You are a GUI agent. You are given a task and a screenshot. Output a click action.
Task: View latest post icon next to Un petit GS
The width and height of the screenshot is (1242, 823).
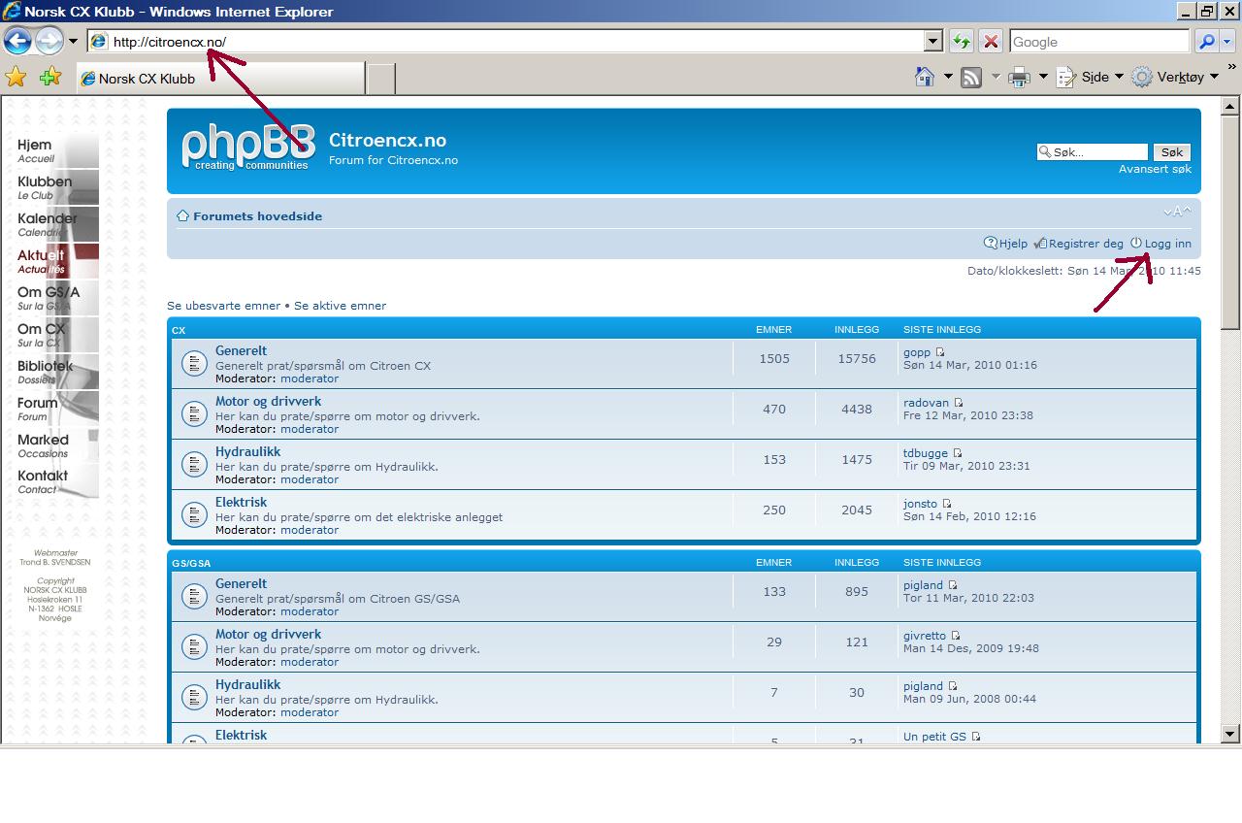(x=976, y=737)
